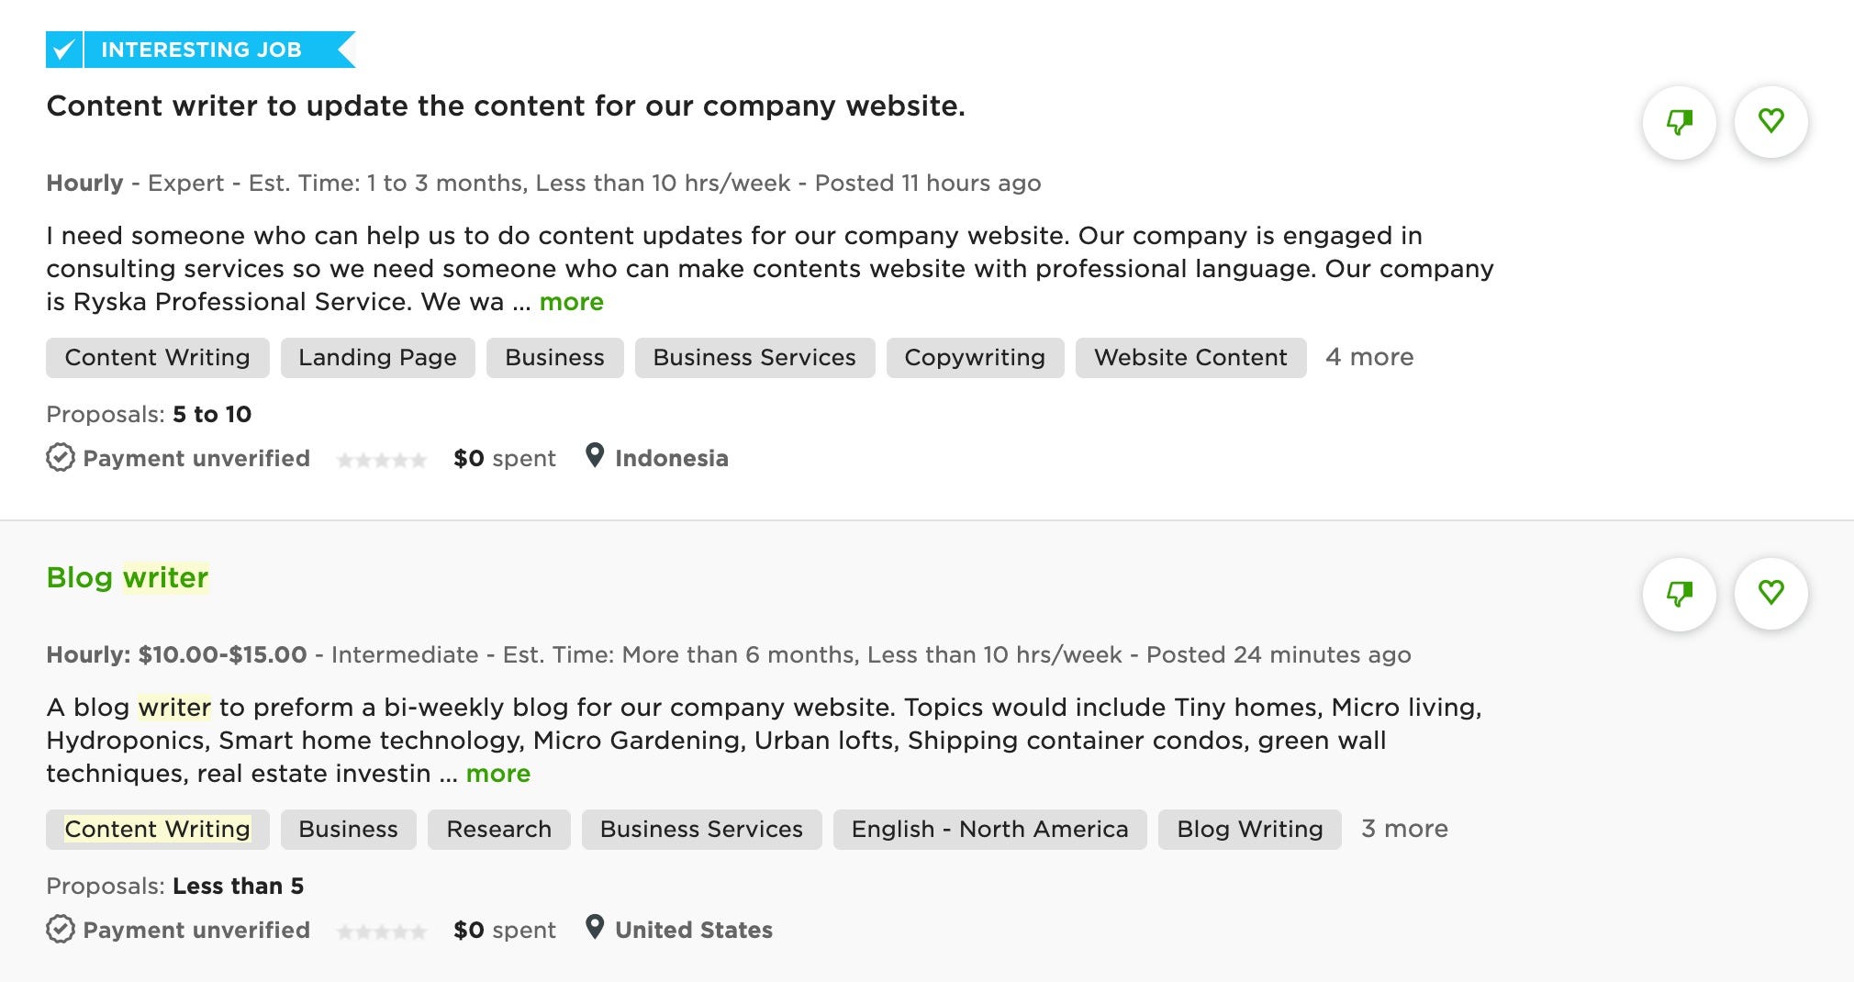The height and width of the screenshot is (982, 1854).
Task: Click the star rating on the first job
Action: (382, 458)
